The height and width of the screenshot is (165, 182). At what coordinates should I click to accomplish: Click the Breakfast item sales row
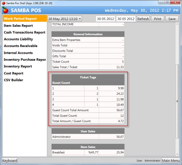(88, 153)
